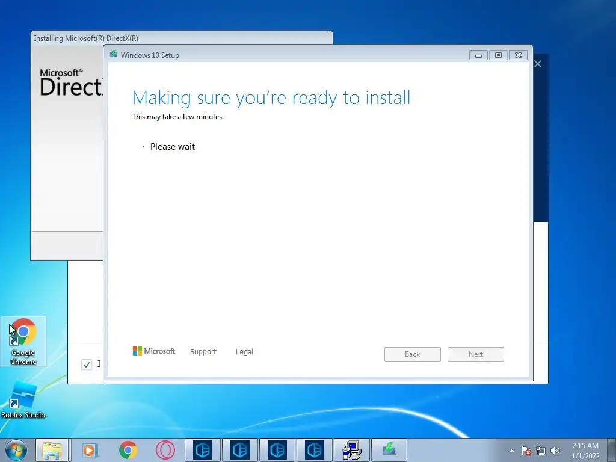Launch Windows Media Player from the taskbar

[90, 450]
